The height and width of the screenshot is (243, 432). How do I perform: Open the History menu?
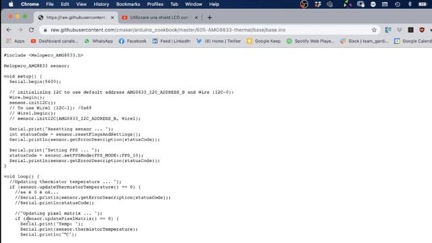pyautogui.click(x=101, y=4)
